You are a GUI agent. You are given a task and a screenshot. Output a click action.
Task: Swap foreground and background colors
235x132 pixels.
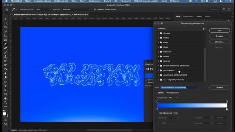7,111
